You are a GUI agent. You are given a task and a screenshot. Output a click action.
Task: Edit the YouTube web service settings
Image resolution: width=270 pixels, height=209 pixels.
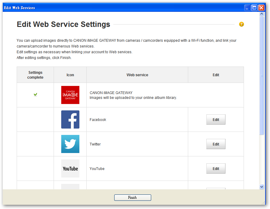[216, 168]
